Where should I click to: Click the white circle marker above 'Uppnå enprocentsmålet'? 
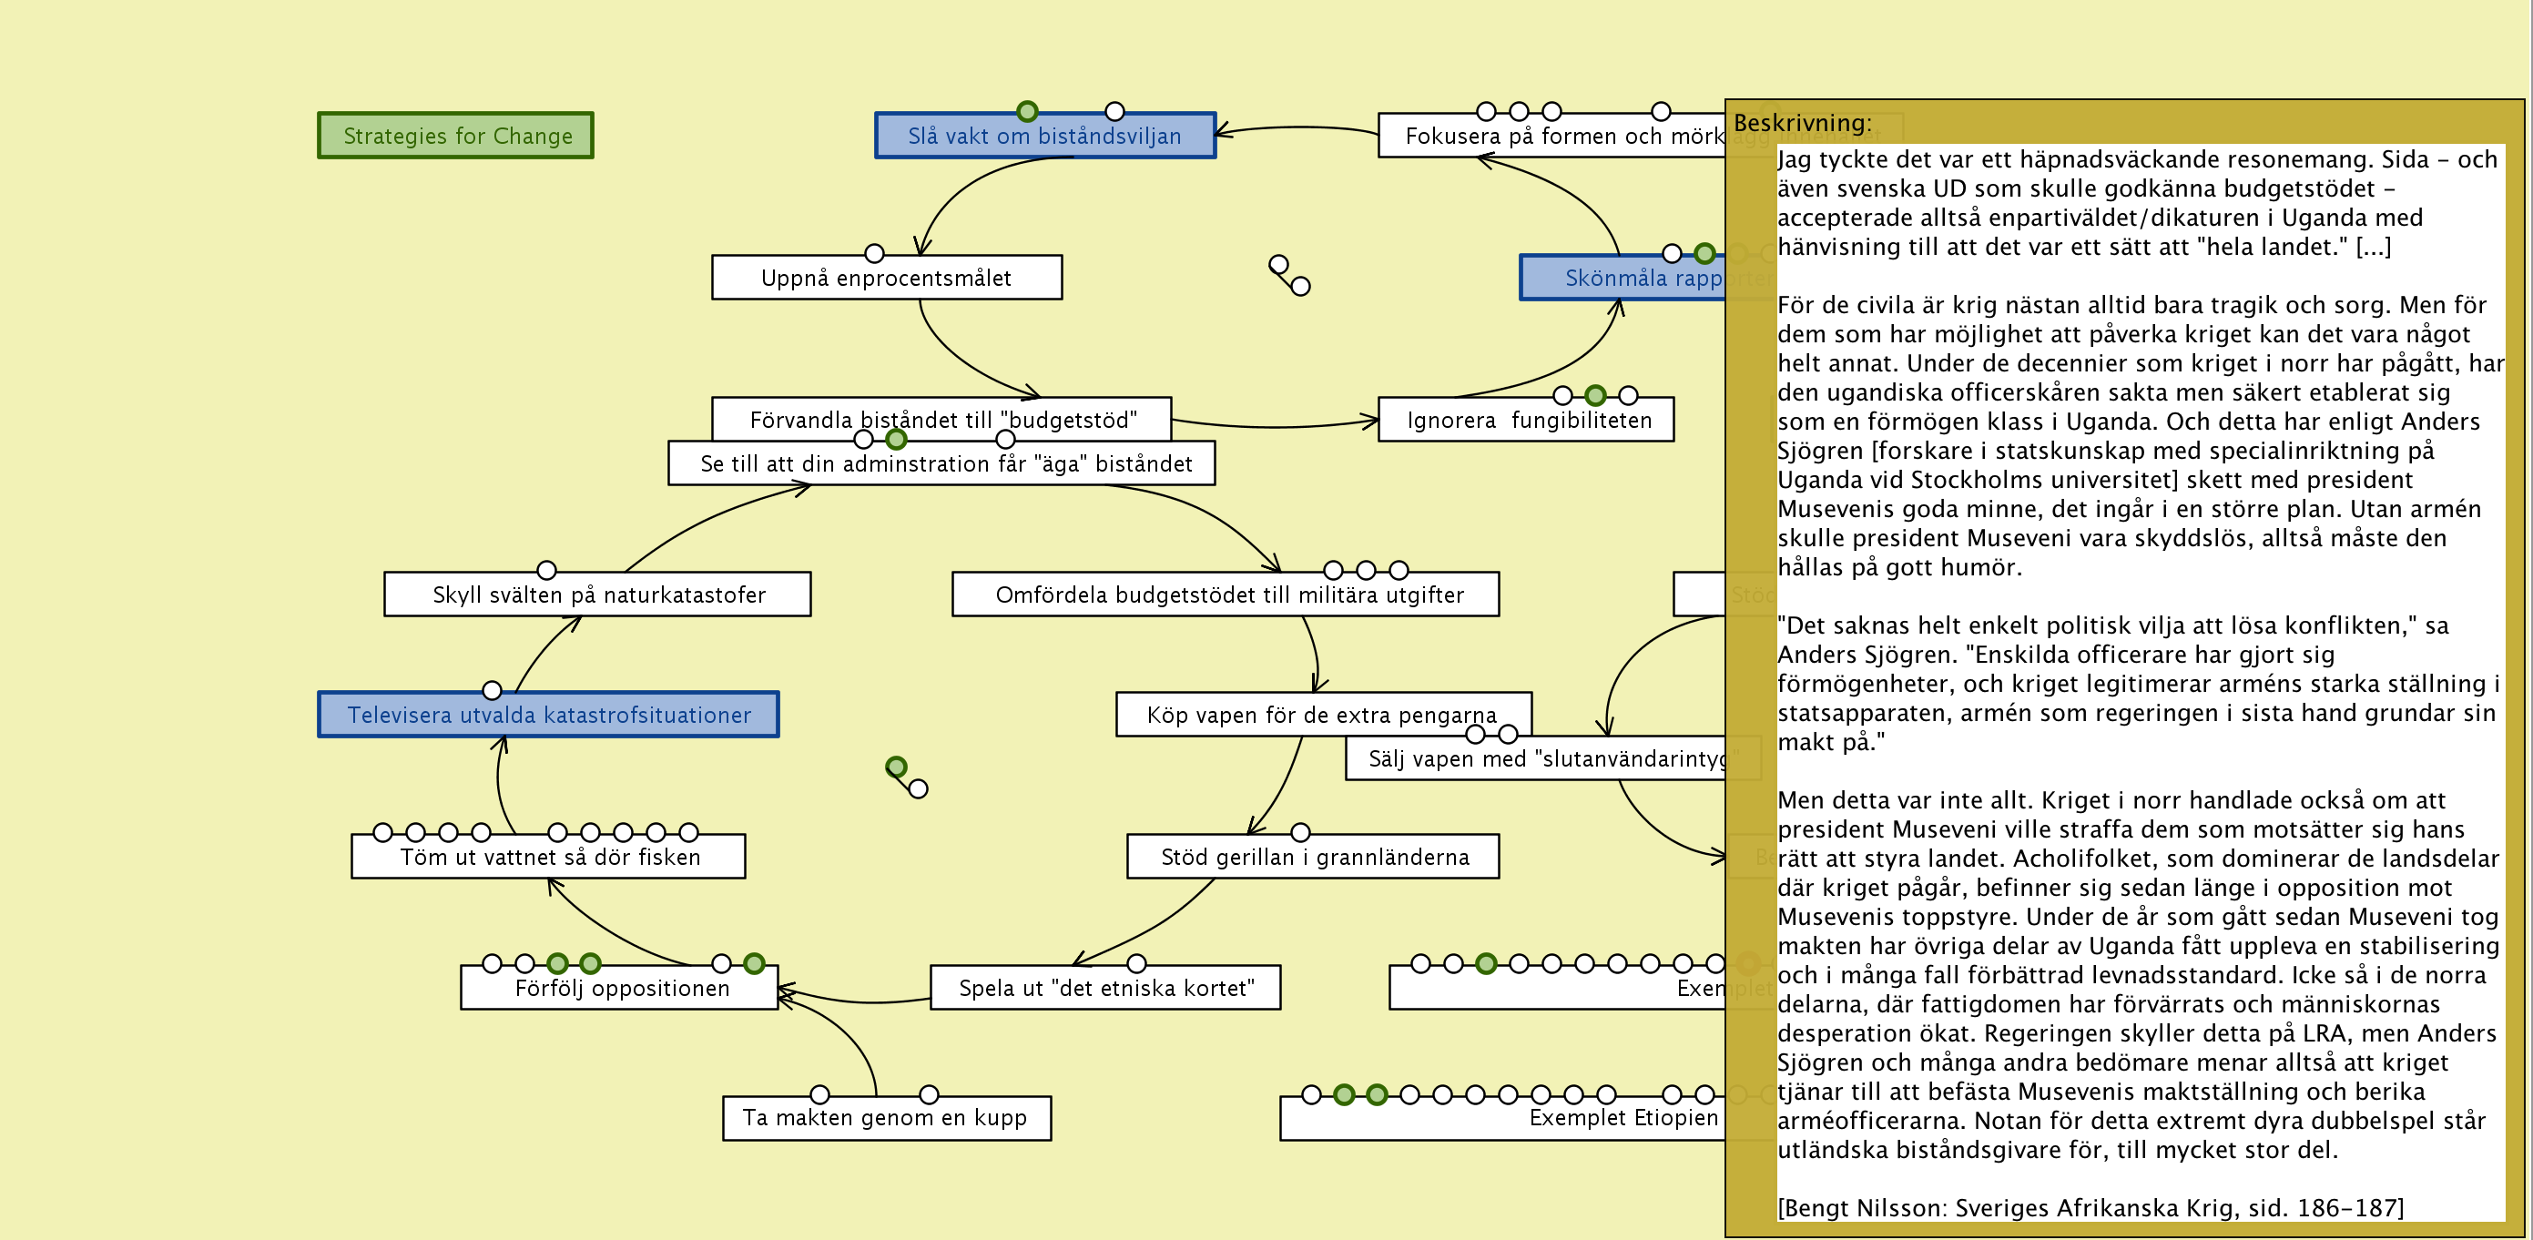click(x=873, y=254)
